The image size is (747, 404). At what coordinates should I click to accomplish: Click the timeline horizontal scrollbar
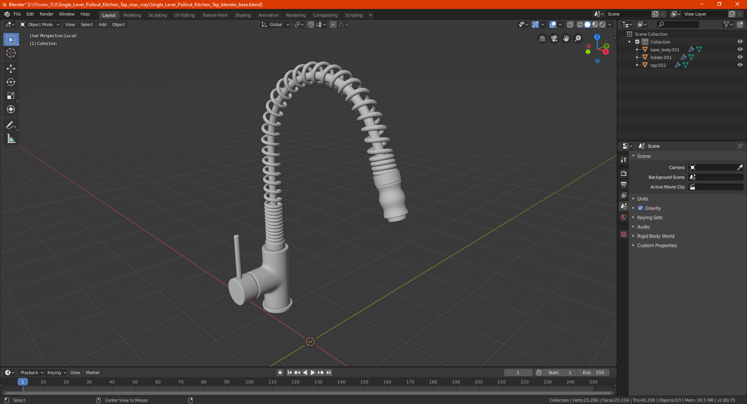point(308,393)
